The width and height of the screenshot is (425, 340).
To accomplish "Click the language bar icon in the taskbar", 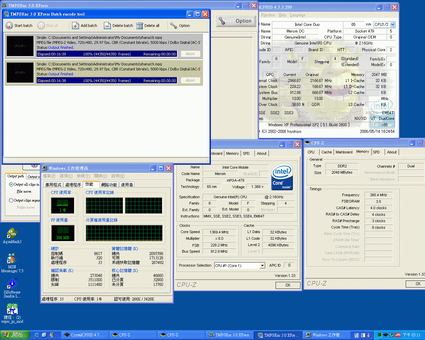I will pos(357,335).
